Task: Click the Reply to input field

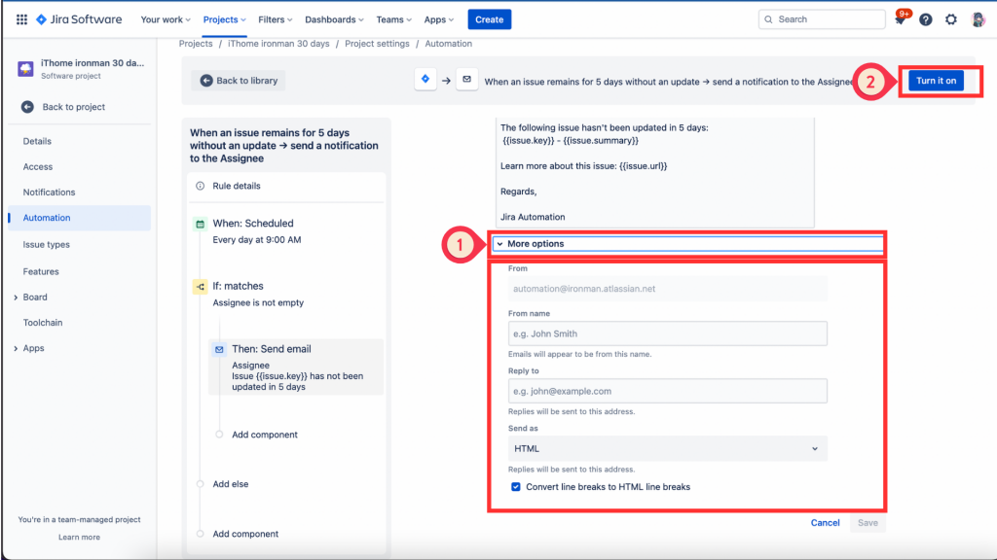Action: tap(668, 391)
